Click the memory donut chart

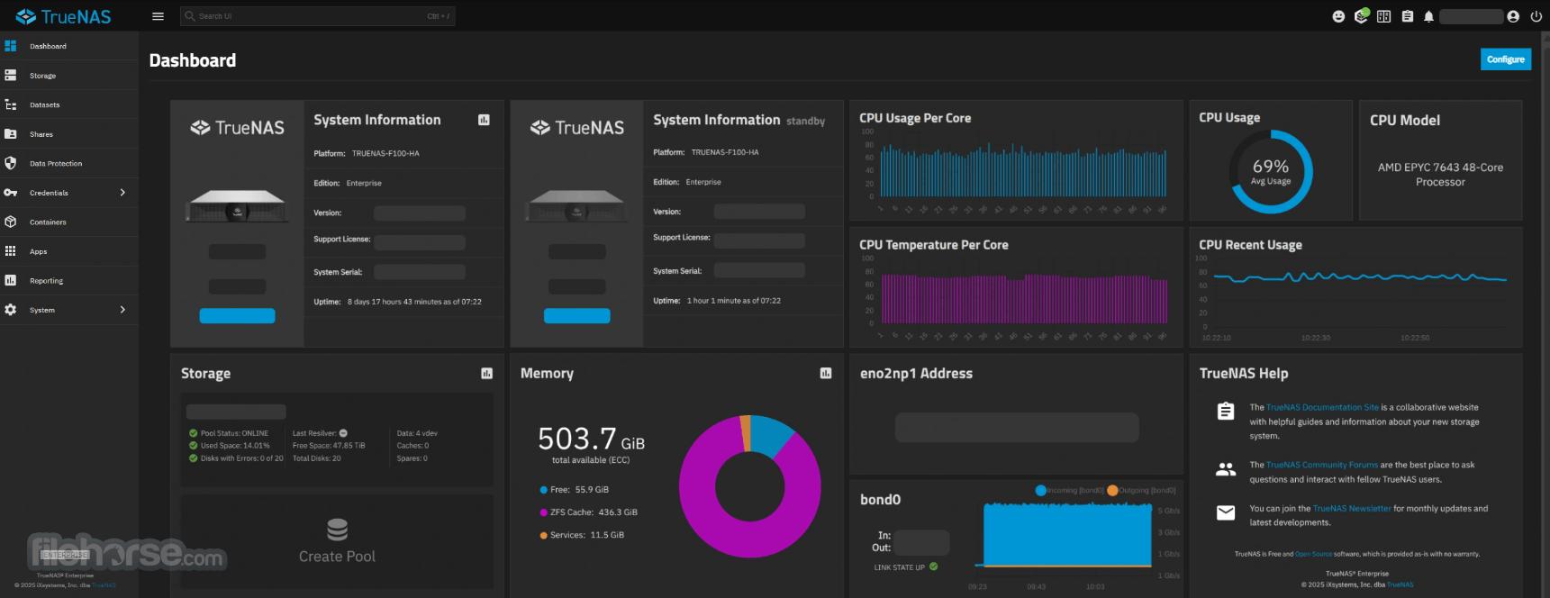tap(750, 486)
